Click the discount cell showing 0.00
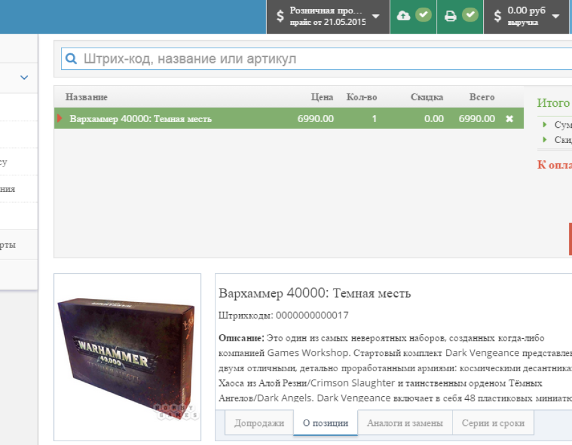 (x=433, y=119)
